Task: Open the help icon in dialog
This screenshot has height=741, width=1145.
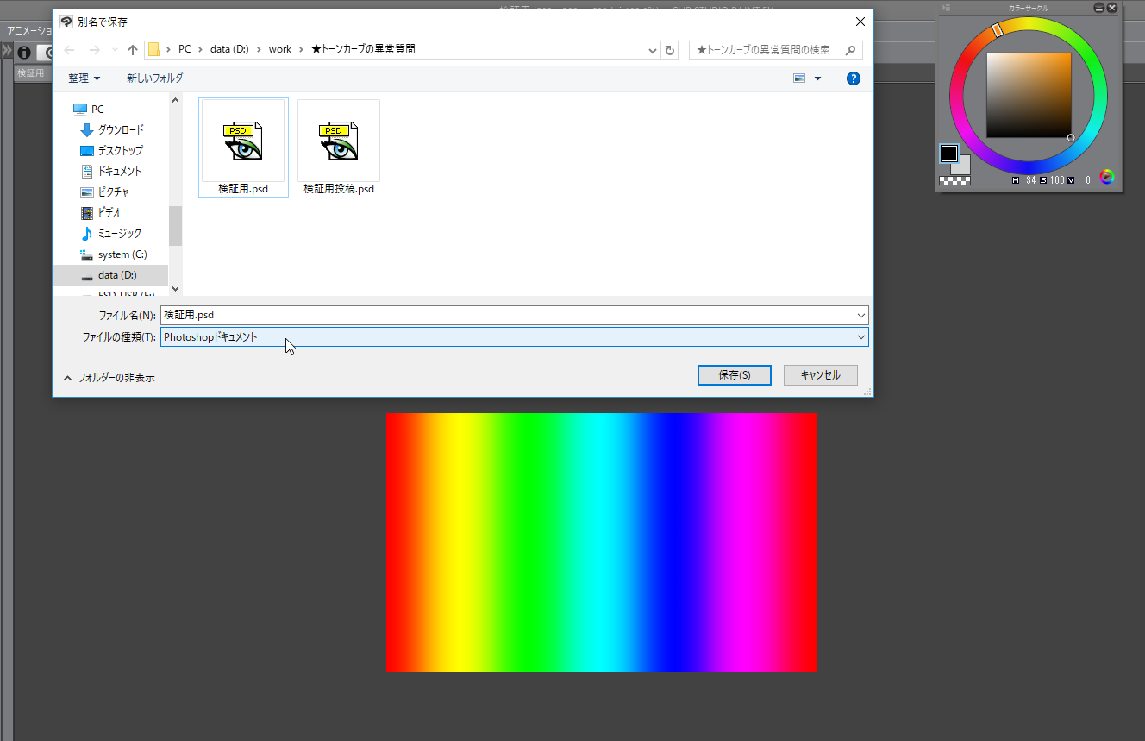Action: (854, 78)
